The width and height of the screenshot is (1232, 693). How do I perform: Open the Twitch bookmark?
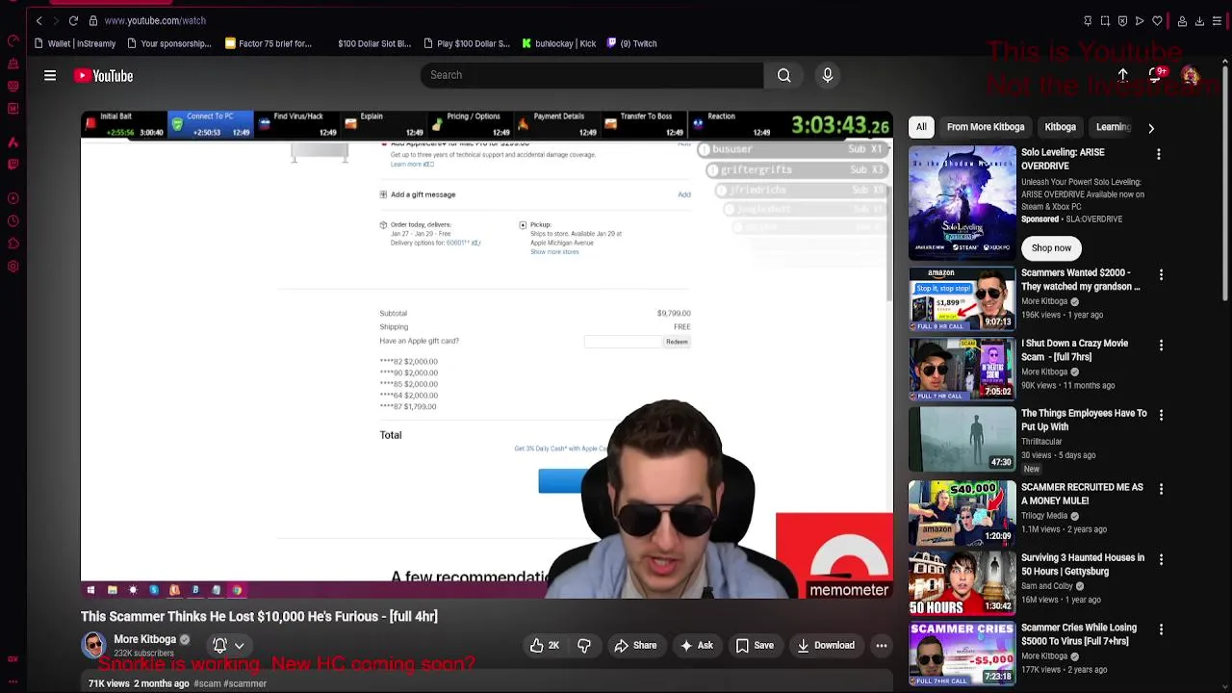632,43
